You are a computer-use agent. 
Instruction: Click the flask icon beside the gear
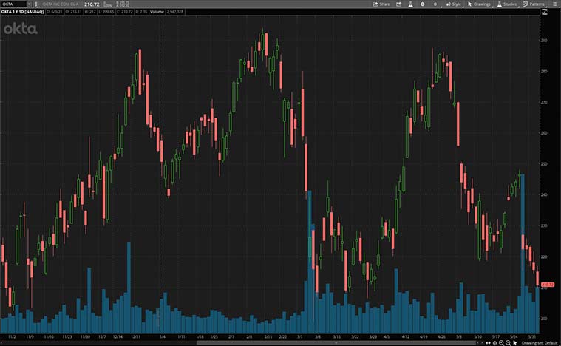(x=410, y=4)
